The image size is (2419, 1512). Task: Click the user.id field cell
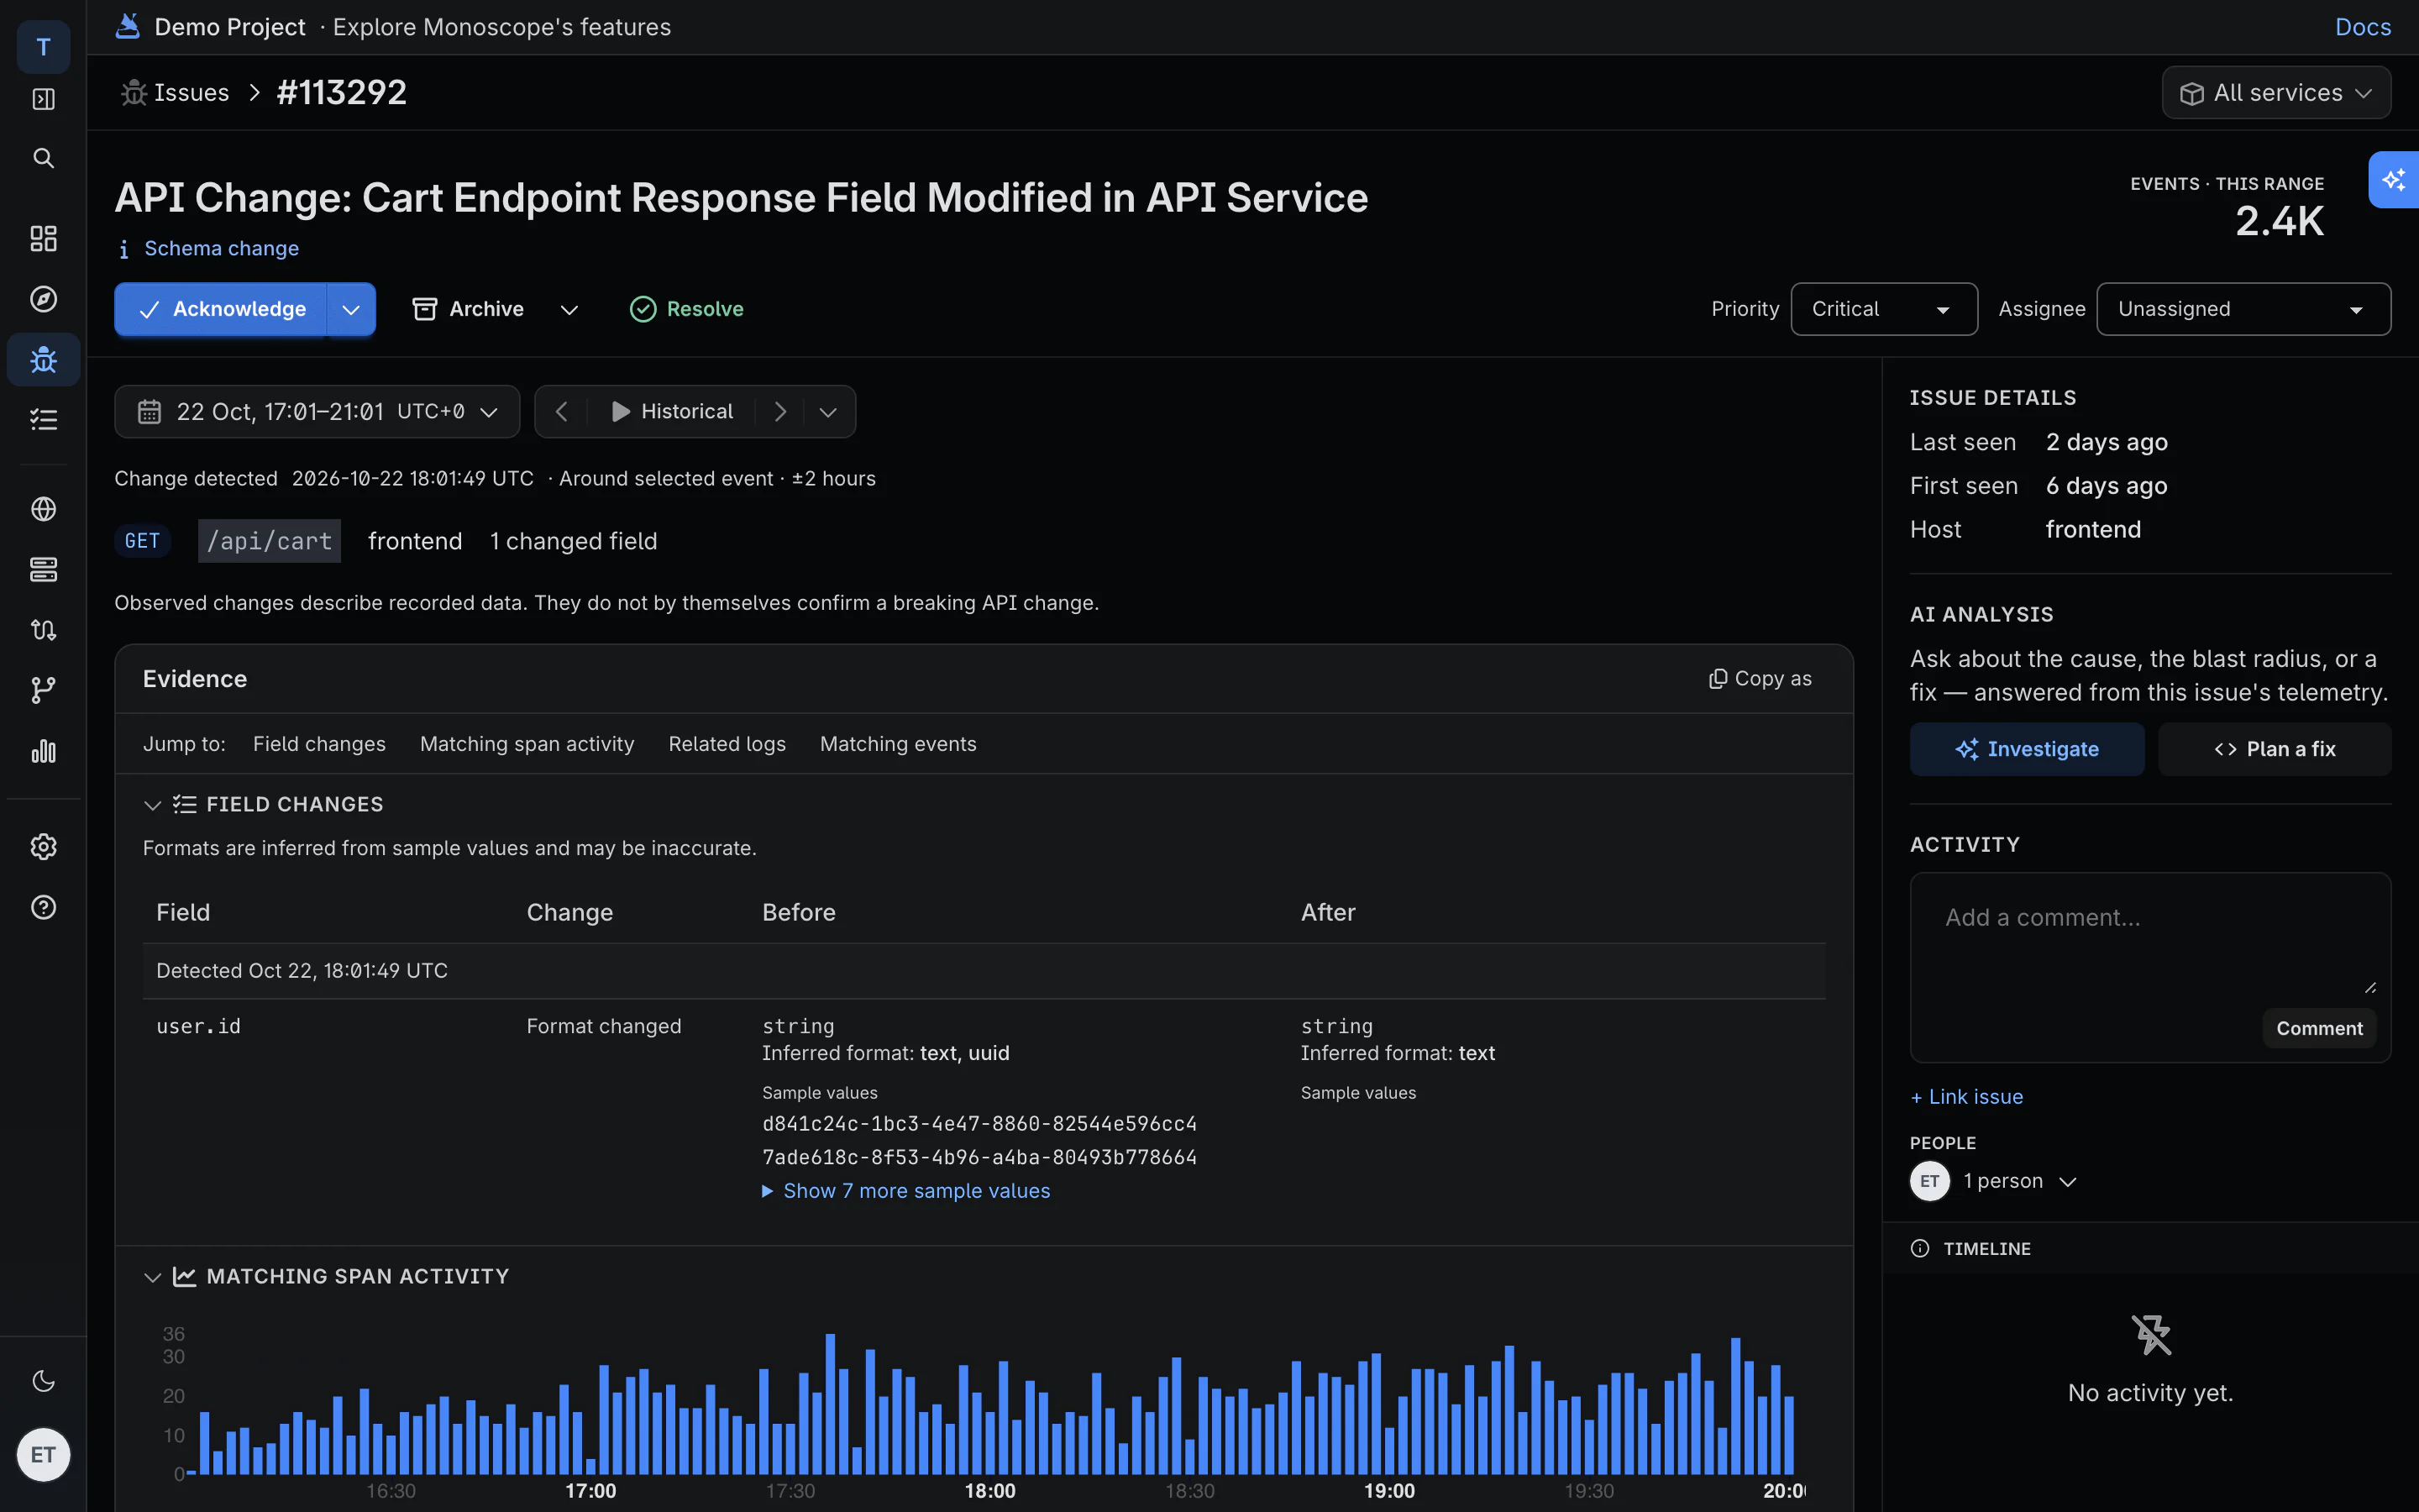(x=198, y=1026)
